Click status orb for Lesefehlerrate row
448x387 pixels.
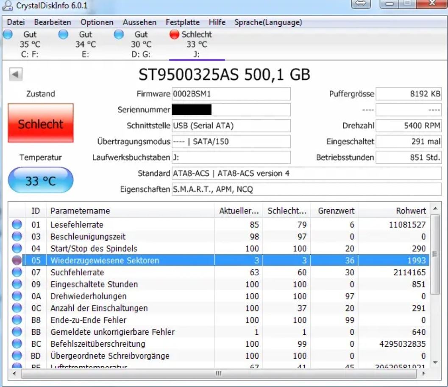[x=17, y=224]
